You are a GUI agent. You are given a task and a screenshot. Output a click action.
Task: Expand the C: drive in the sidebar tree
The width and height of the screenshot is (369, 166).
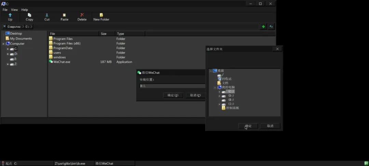[8, 49]
